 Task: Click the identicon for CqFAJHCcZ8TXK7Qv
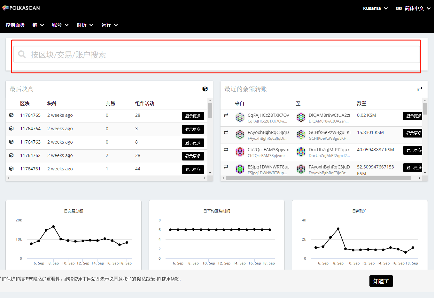[x=240, y=117]
